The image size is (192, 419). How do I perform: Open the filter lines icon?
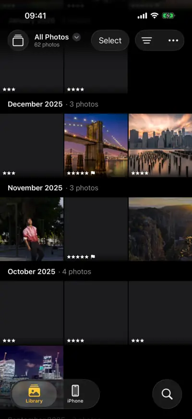147,40
